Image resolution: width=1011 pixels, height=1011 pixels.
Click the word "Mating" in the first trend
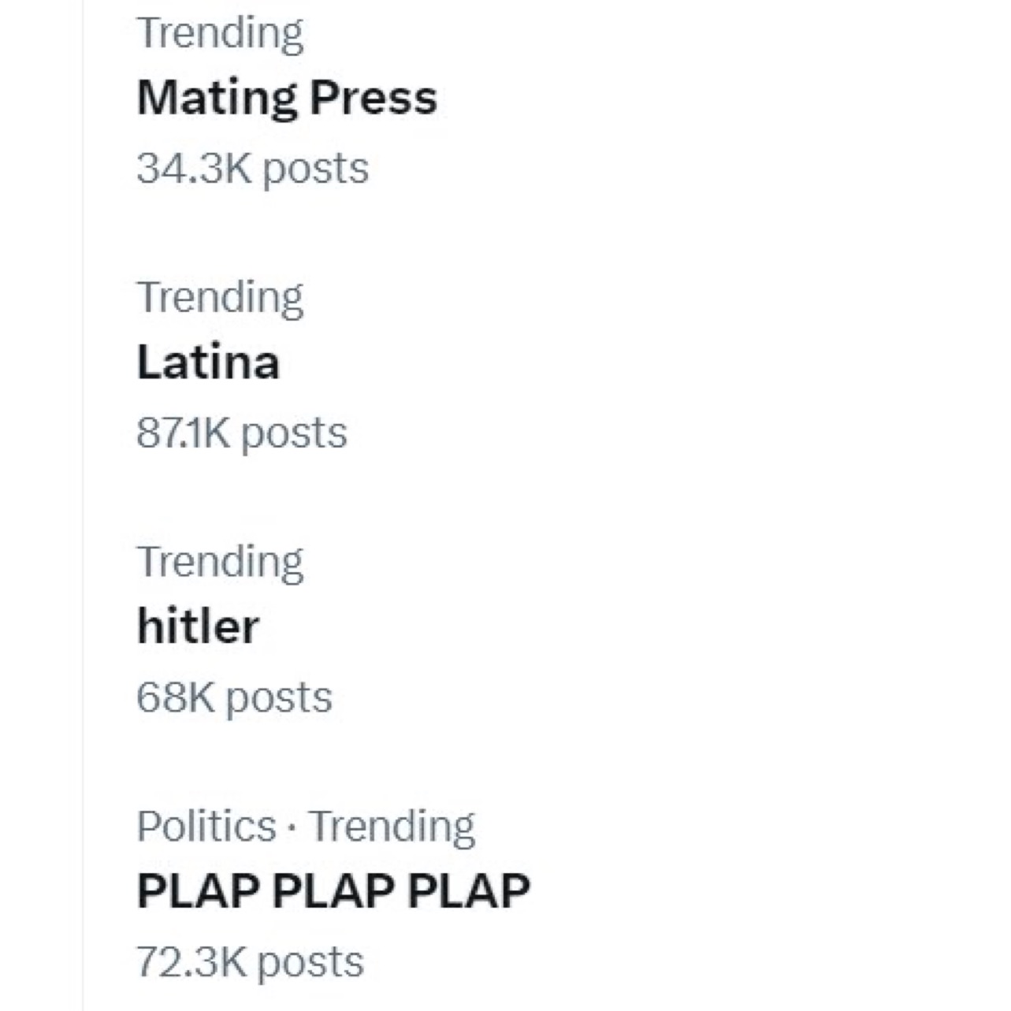(x=217, y=98)
